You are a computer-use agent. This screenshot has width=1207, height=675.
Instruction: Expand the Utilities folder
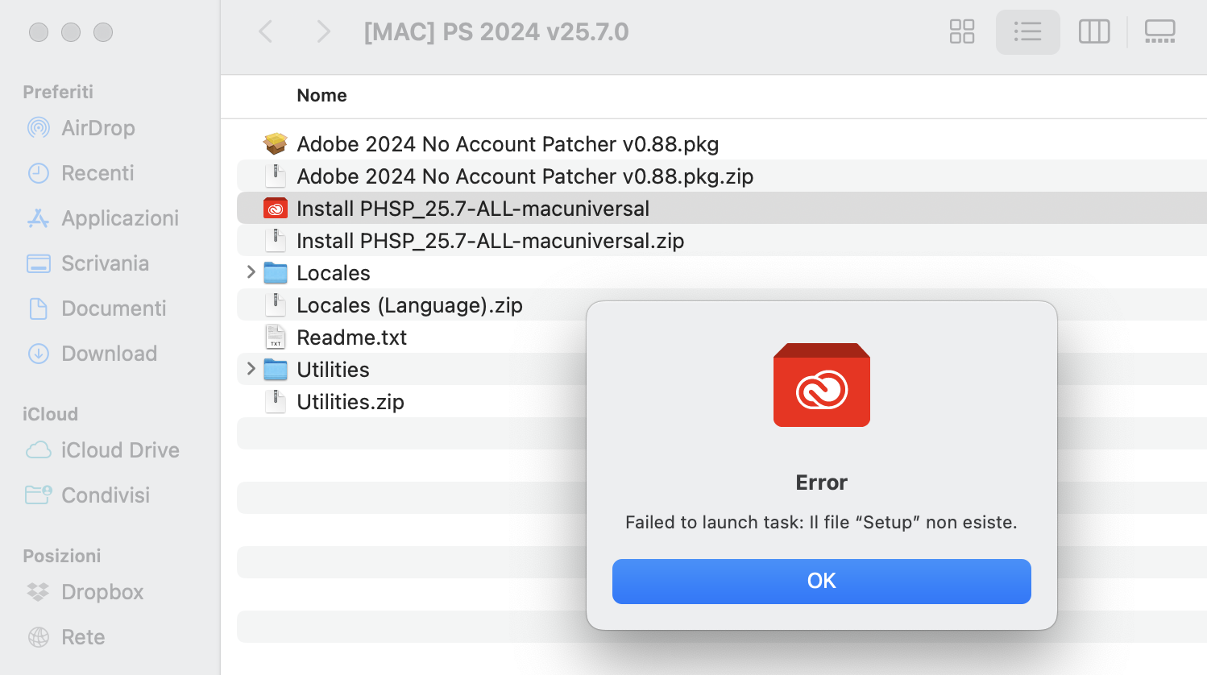pos(251,370)
